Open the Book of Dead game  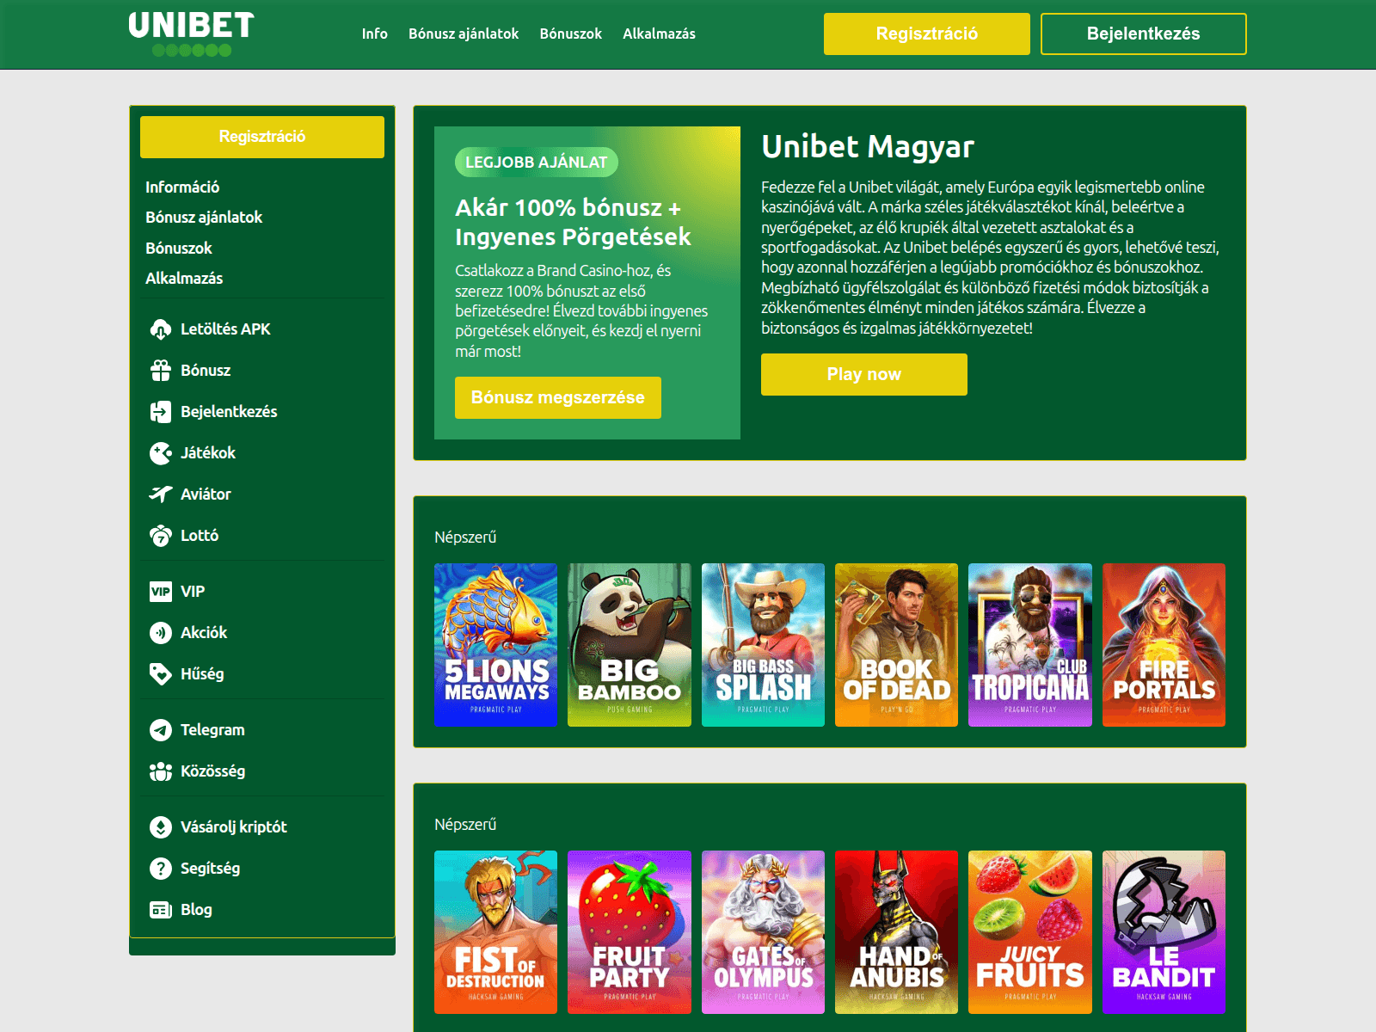pos(896,645)
